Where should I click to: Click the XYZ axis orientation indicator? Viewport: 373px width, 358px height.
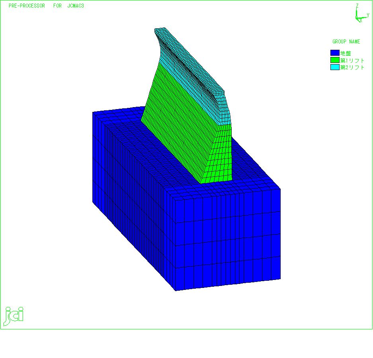pos(362,13)
